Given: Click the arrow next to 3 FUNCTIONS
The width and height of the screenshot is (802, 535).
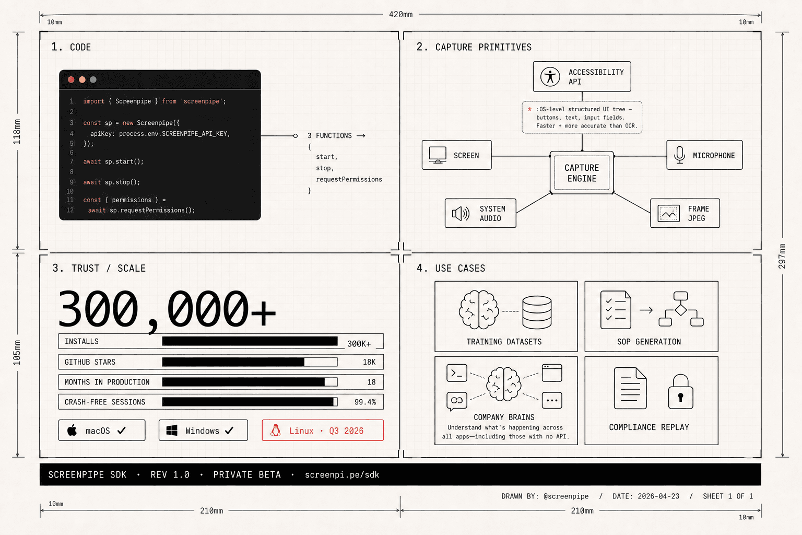Looking at the screenshot, I should 361,136.
